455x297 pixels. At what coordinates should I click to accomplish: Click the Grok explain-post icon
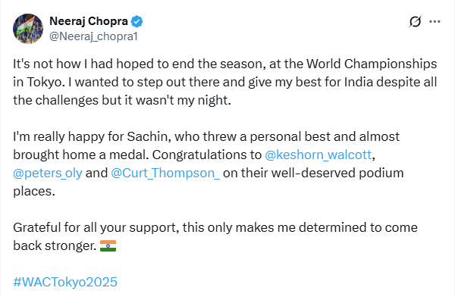415,21
